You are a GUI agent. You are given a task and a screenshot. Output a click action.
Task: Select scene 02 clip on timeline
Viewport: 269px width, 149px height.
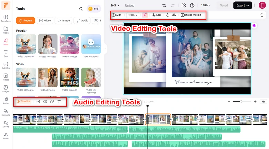[x=50, y=119]
